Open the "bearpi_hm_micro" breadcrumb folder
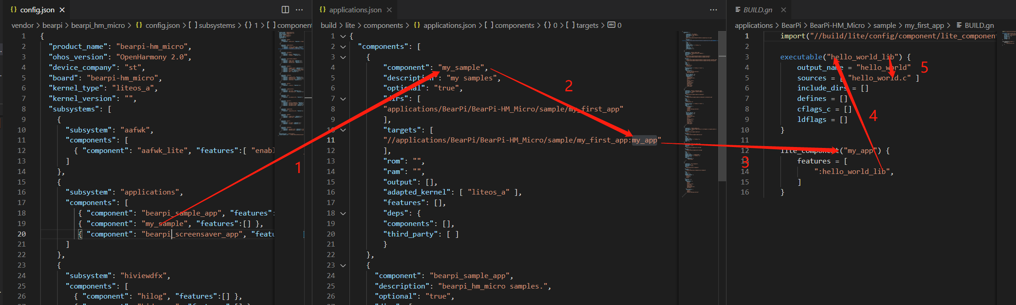 click(x=98, y=25)
